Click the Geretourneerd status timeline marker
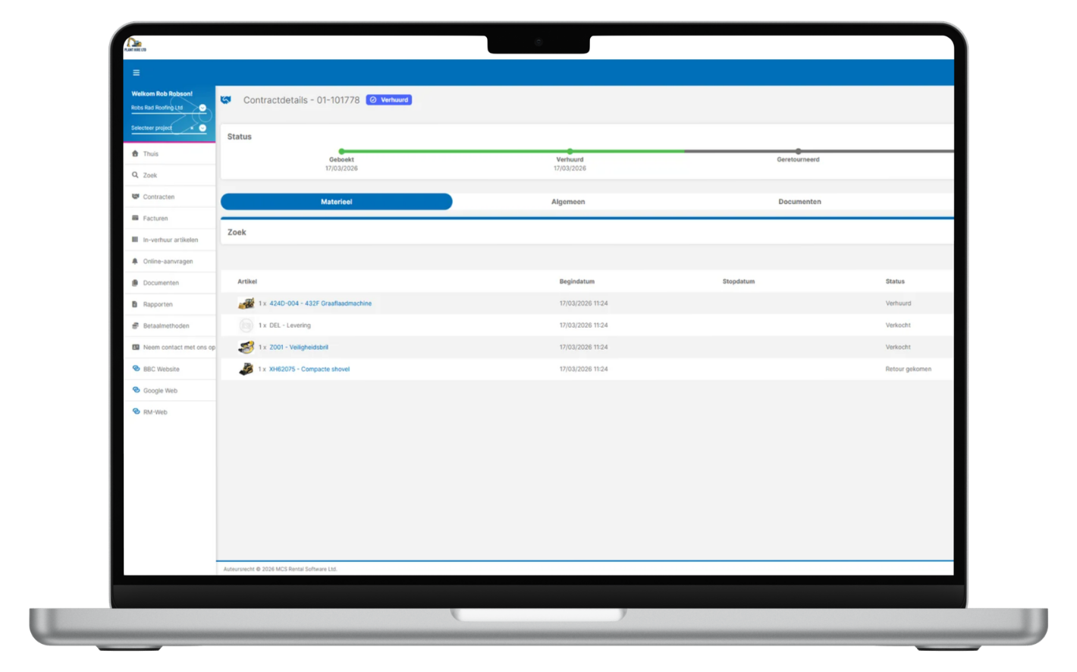The height and width of the screenshot is (672, 1077). click(x=798, y=152)
